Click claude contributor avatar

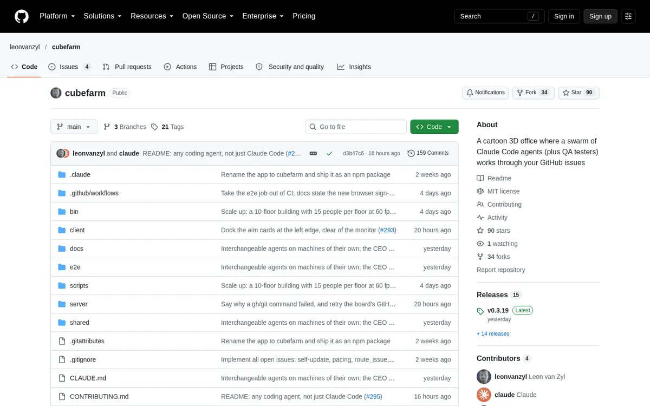(484, 395)
